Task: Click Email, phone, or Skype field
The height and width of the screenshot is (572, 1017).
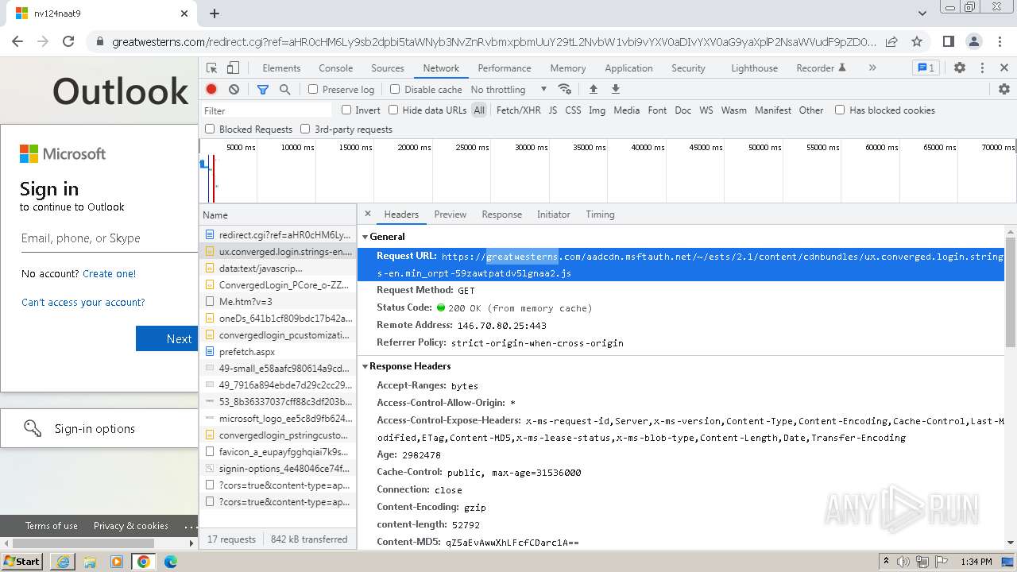Action: click(x=109, y=238)
